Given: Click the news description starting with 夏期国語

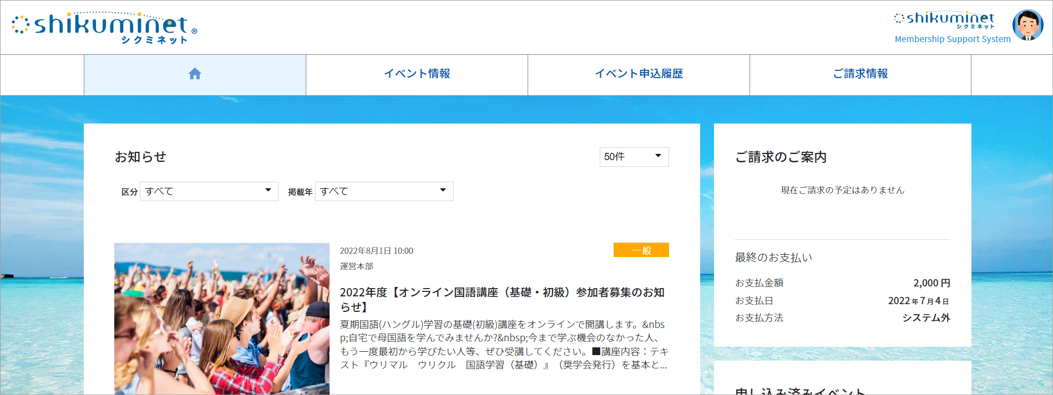Looking at the screenshot, I should click(503, 345).
